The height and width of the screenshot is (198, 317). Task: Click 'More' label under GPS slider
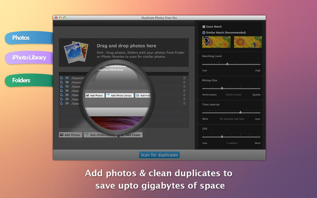258,143
